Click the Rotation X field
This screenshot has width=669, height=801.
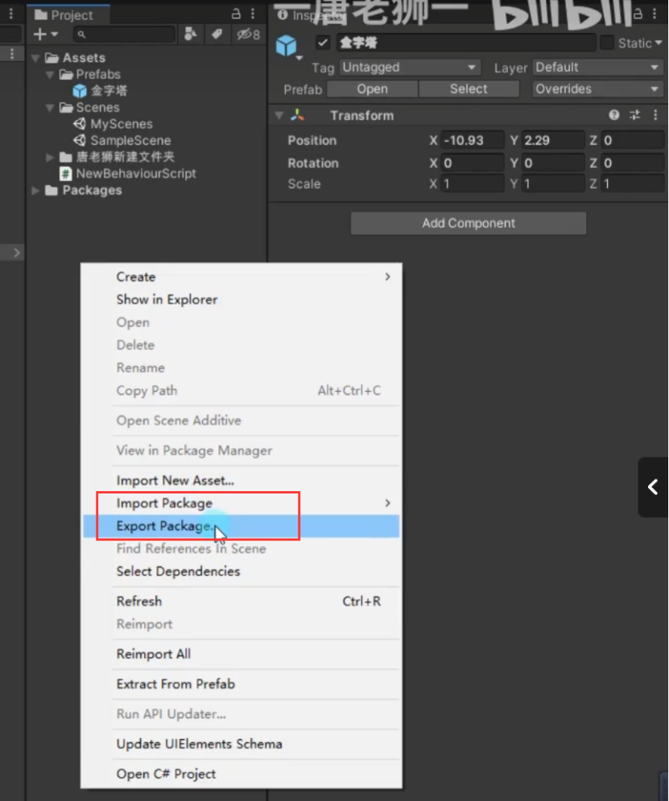click(x=473, y=163)
